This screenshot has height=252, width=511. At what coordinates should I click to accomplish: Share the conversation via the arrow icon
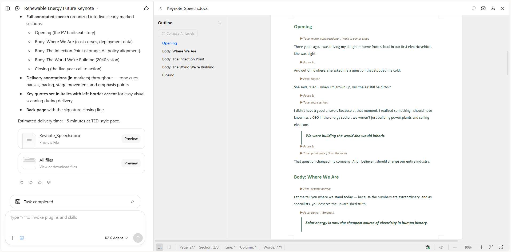click(146, 9)
